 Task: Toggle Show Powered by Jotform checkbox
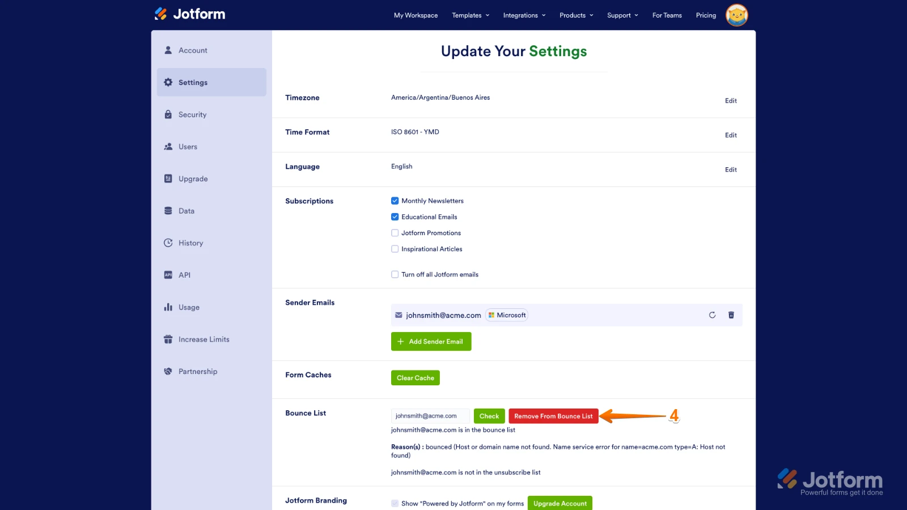click(x=395, y=503)
